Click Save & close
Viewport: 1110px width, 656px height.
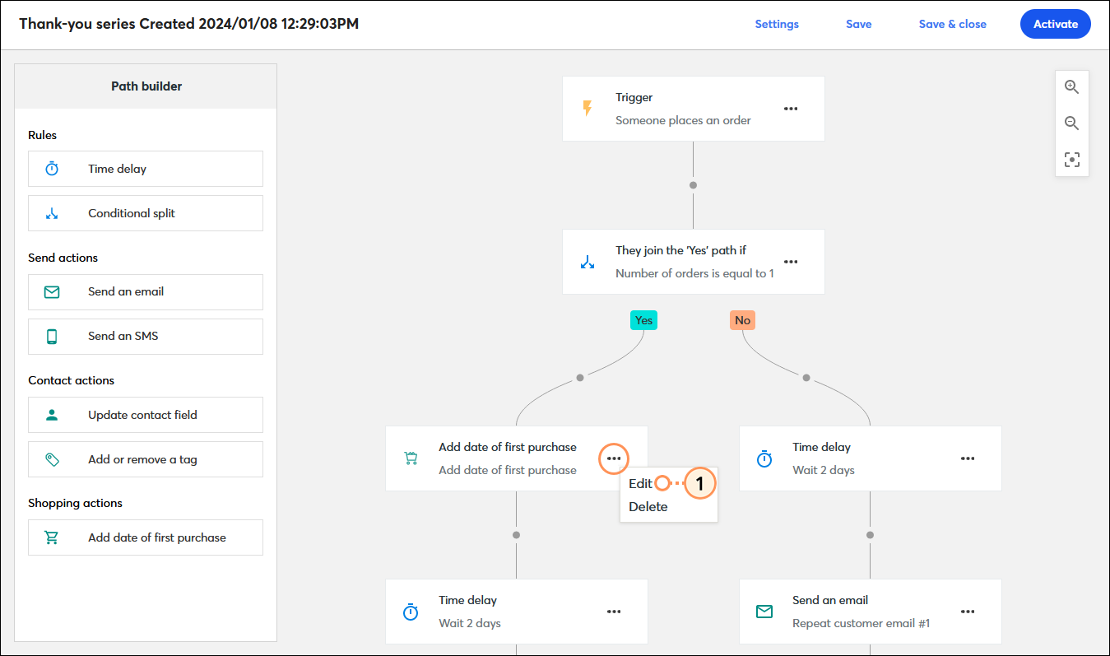[x=953, y=24]
